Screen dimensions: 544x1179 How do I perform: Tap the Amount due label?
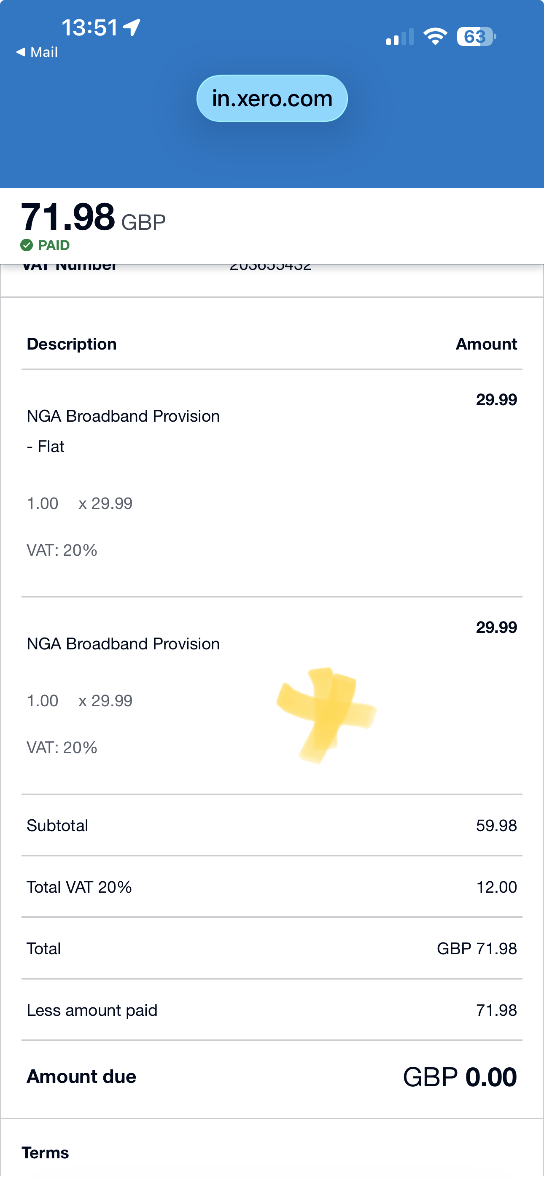click(81, 1077)
